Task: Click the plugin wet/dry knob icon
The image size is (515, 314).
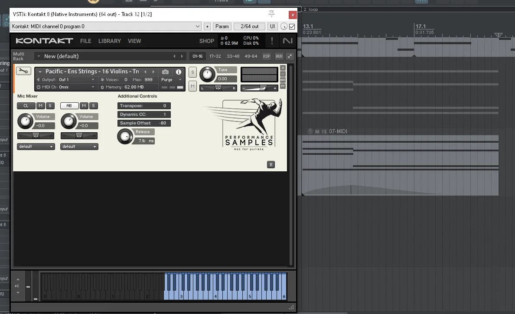Action: [284, 26]
